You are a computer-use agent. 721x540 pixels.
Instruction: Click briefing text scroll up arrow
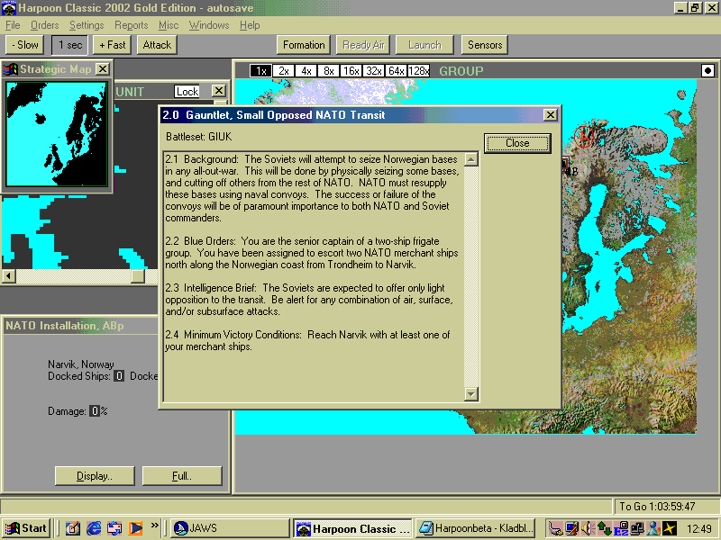(470, 159)
